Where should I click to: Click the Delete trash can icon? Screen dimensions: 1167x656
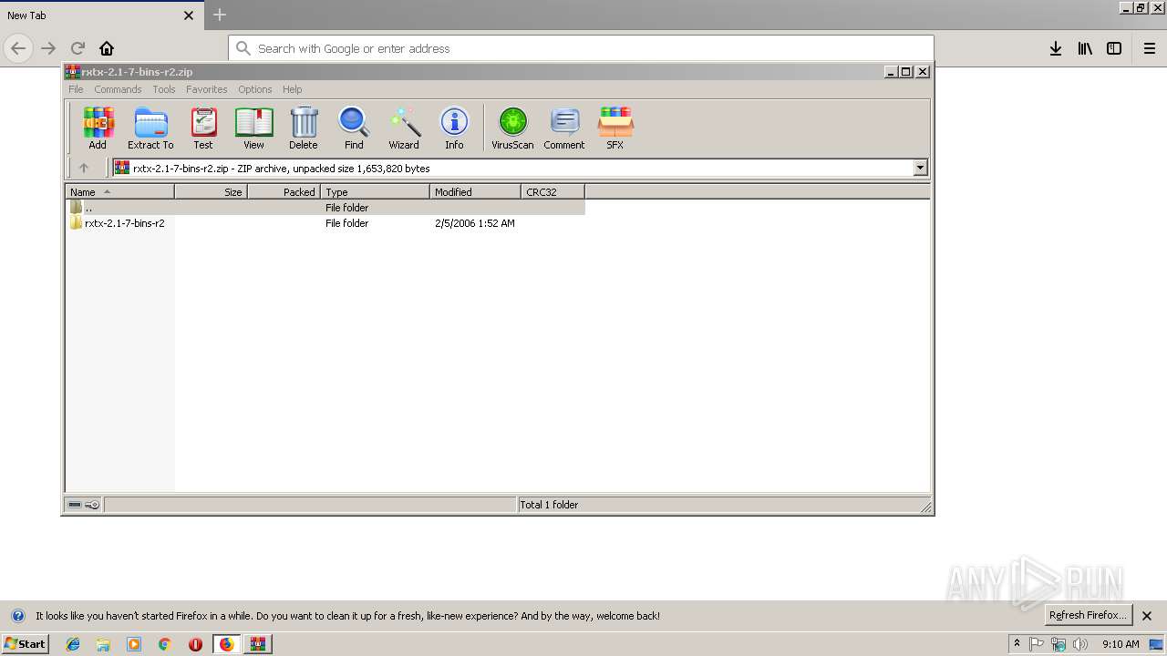304,128
